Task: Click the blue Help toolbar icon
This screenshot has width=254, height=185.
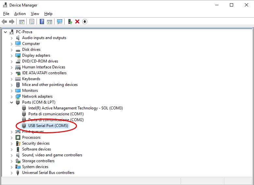Action: [42, 21]
